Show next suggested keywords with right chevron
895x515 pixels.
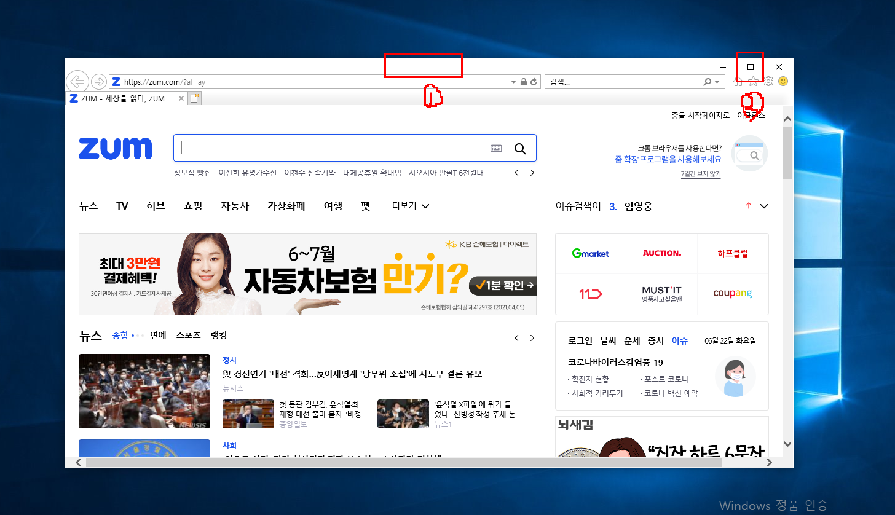click(x=532, y=173)
